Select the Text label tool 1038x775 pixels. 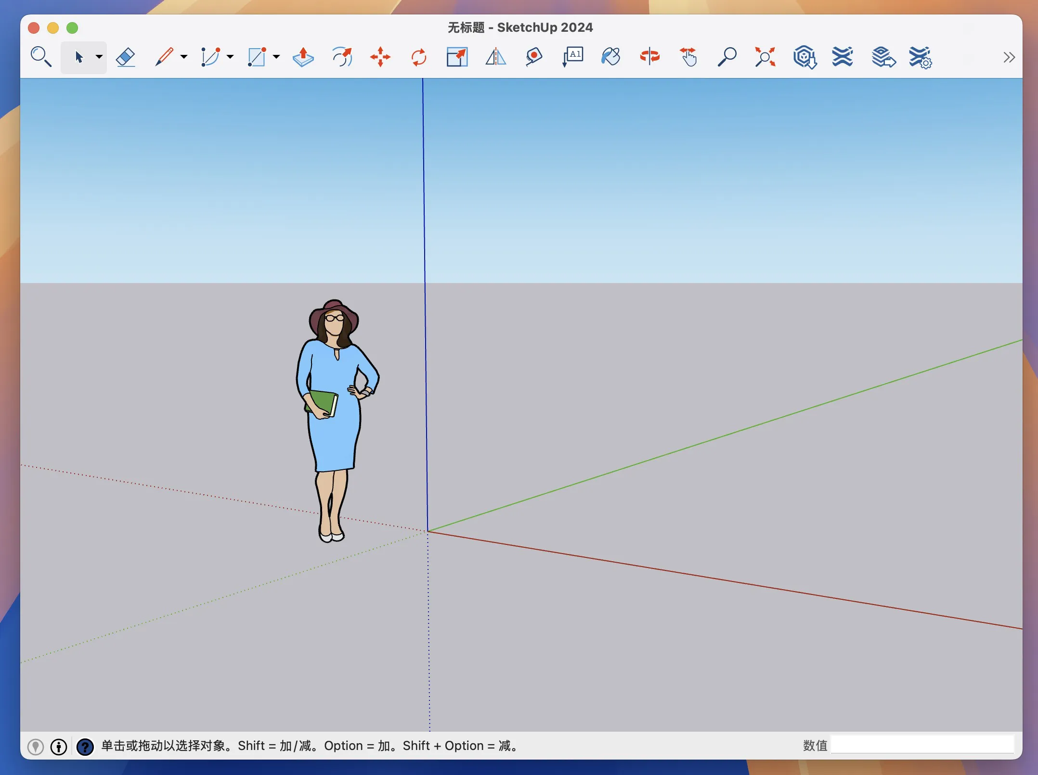coord(573,57)
